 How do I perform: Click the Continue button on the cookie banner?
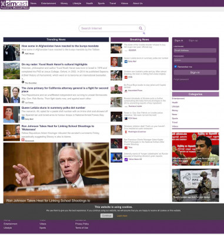[106, 216]
